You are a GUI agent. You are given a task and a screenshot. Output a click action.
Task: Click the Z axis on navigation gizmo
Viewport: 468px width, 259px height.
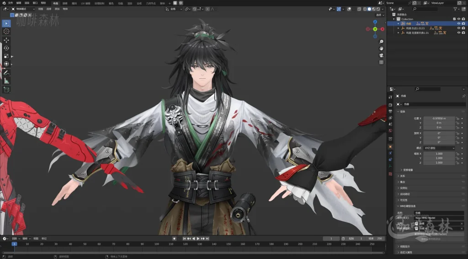pyautogui.click(x=375, y=22)
